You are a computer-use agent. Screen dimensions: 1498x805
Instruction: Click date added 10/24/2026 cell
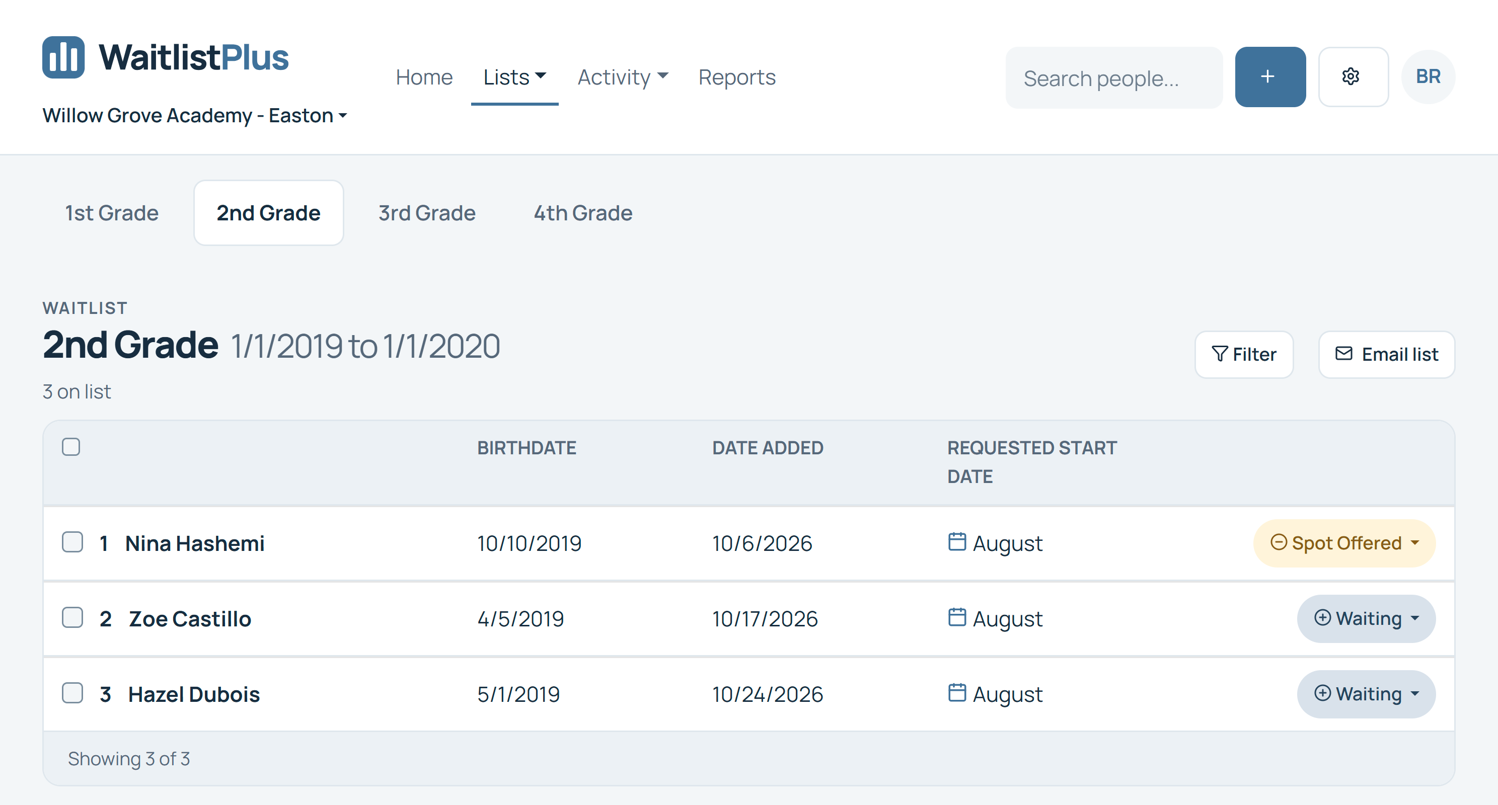768,695
